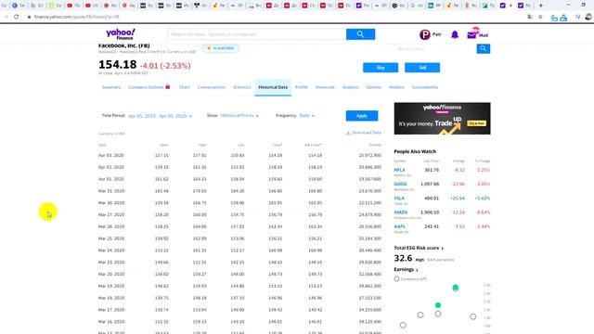Open the Financials tab

(x=325, y=87)
